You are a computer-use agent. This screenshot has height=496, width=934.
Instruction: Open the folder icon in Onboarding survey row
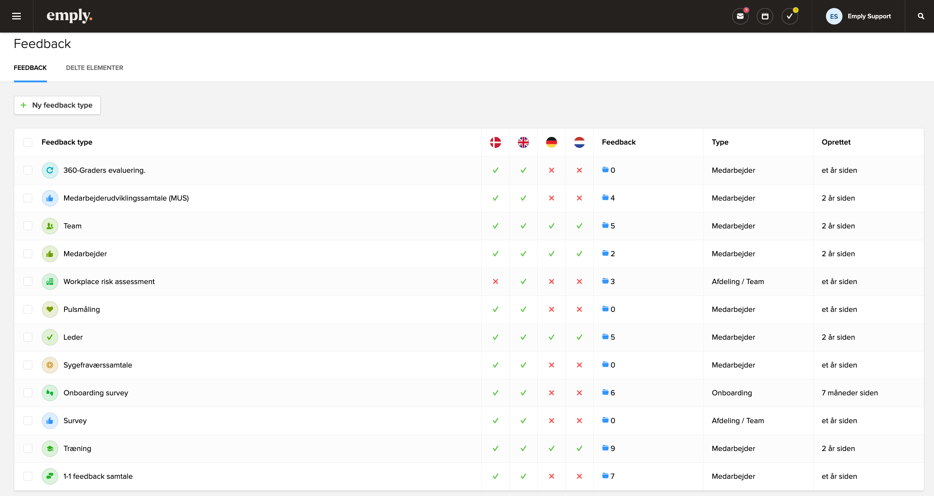pyautogui.click(x=605, y=392)
